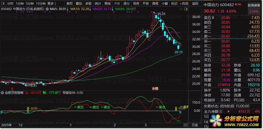Switch to 分时 view

[x=10, y=4]
